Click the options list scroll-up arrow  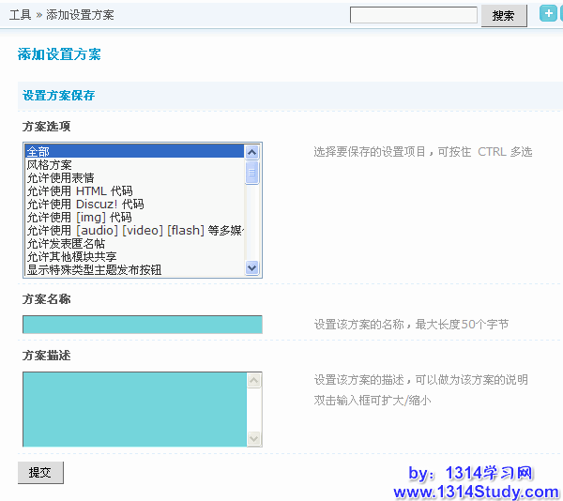(x=251, y=151)
